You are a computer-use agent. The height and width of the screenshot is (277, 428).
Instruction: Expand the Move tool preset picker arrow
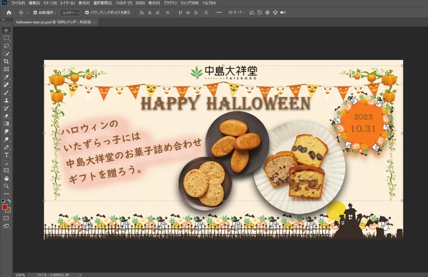(28, 13)
